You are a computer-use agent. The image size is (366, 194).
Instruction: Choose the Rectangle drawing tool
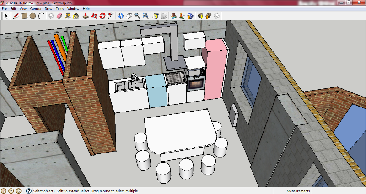pos(24,15)
